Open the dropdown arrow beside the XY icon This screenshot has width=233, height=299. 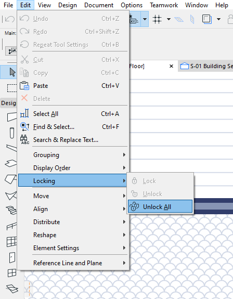click(x=145, y=19)
